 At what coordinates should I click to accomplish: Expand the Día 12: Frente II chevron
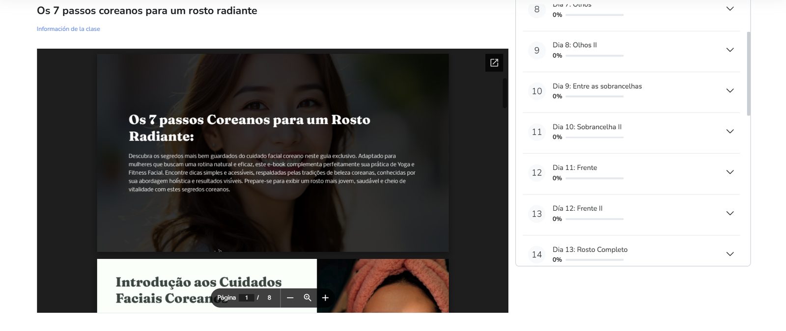click(730, 214)
